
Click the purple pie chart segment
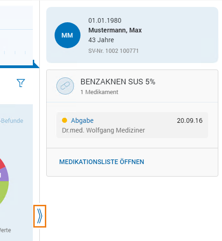[5, 175]
